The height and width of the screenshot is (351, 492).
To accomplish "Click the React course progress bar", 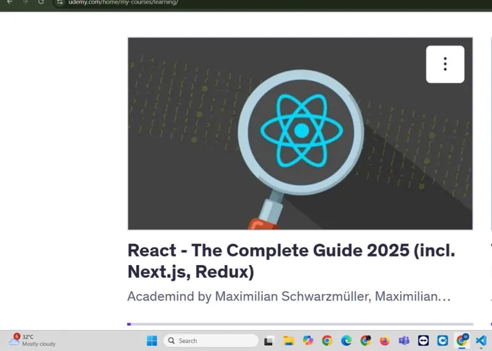I will 300,324.
